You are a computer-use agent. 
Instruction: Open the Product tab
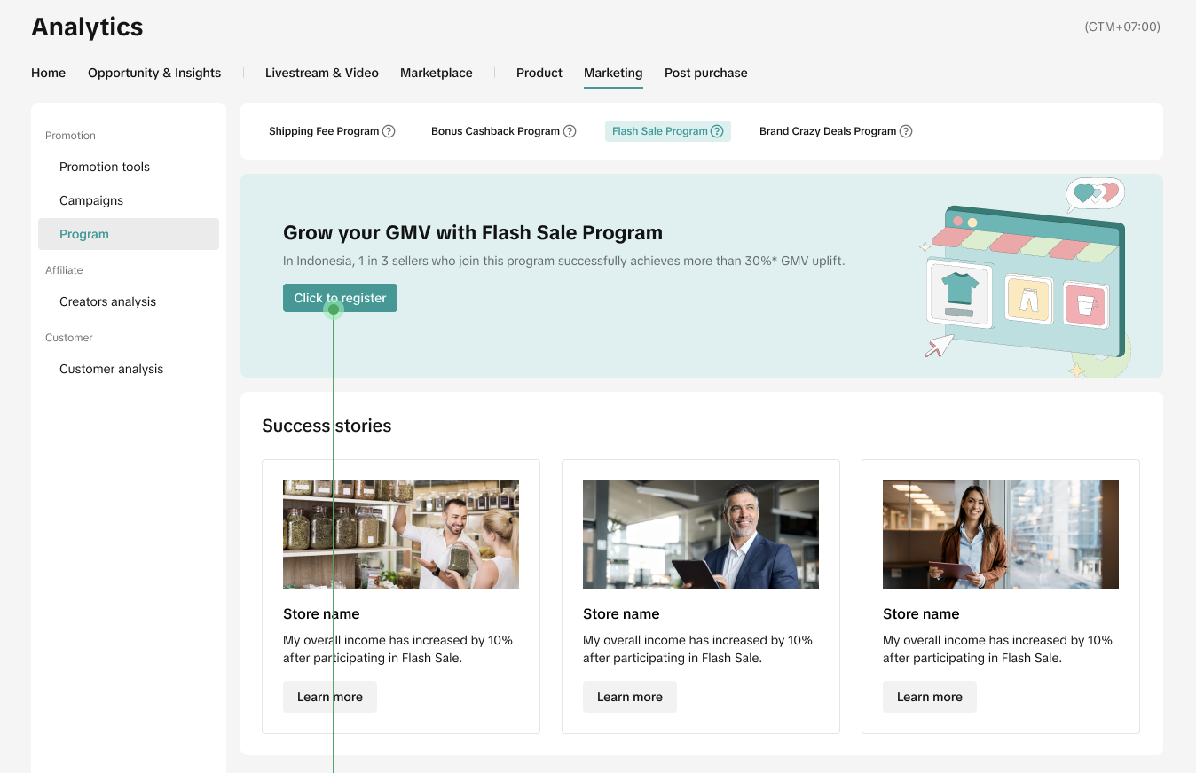point(539,73)
